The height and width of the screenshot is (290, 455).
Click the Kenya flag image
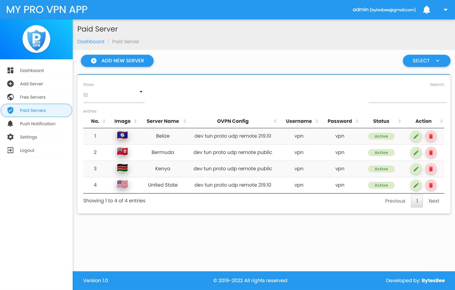click(x=122, y=168)
